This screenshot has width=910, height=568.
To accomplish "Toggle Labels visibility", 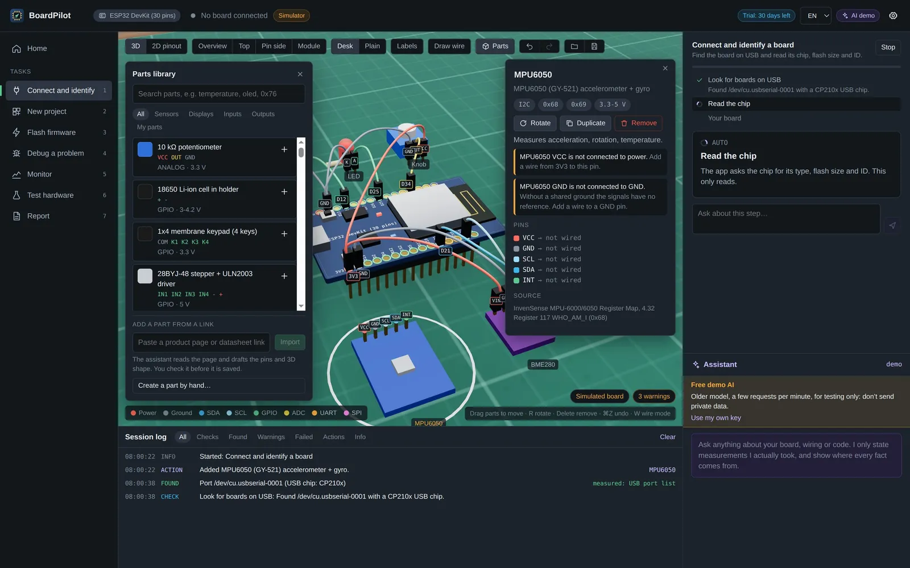I will pos(407,47).
